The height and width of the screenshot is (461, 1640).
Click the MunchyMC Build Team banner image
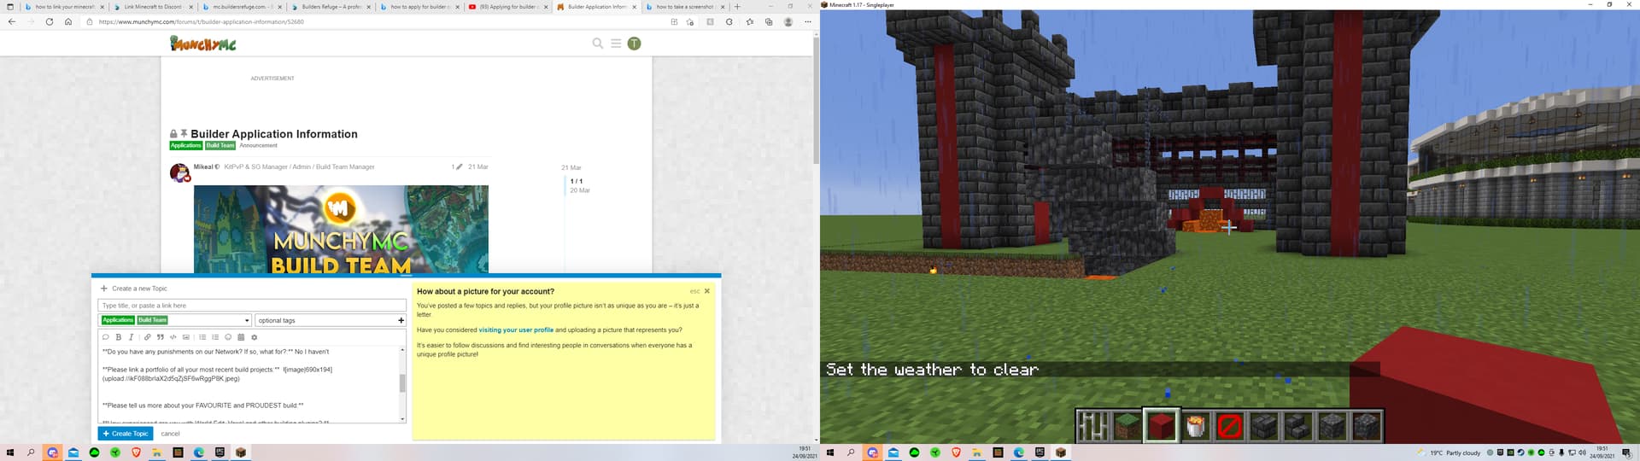[x=341, y=229]
